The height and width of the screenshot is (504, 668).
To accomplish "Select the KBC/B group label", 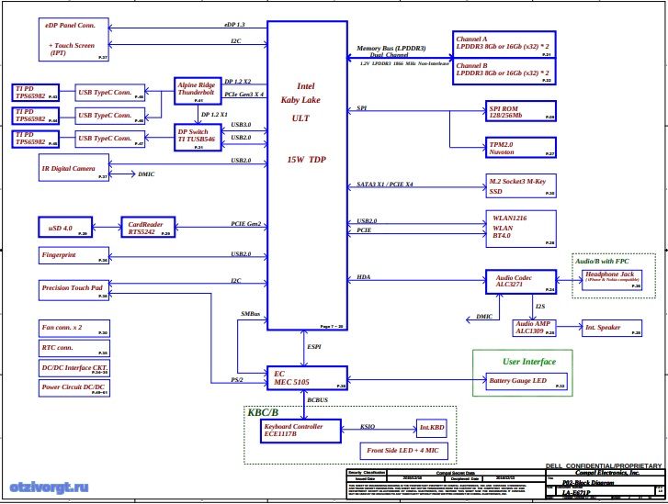I will (x=263, y=412).
